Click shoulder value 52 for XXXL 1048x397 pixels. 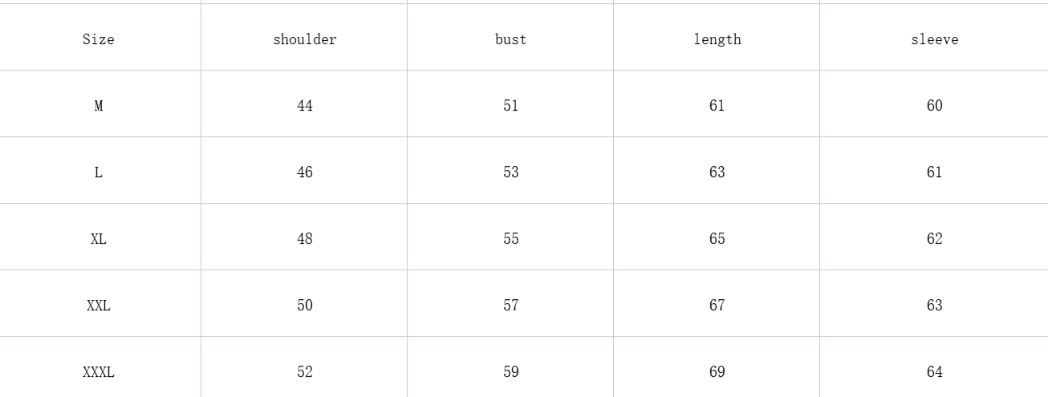click(305, 372)
